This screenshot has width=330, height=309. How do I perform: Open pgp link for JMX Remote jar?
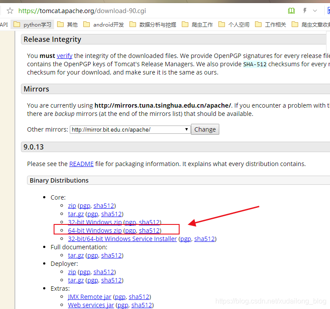(120, 297)
